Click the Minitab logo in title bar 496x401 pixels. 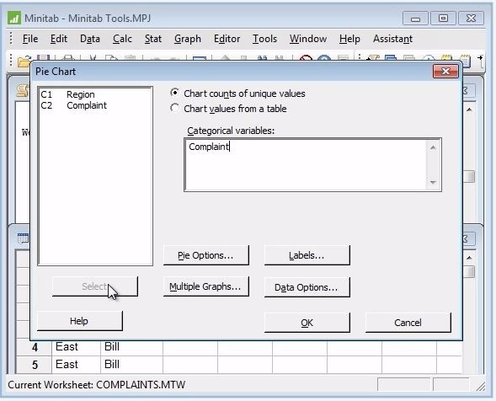click(x=14, y=18)
